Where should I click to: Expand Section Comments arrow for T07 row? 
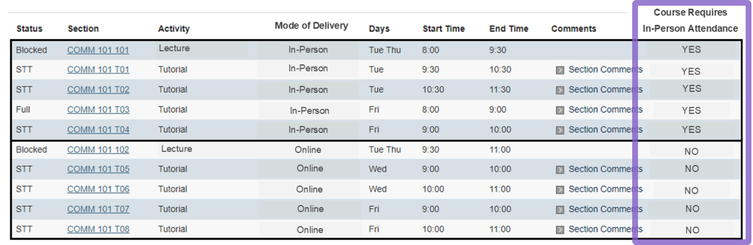click(x=560, y=209)
